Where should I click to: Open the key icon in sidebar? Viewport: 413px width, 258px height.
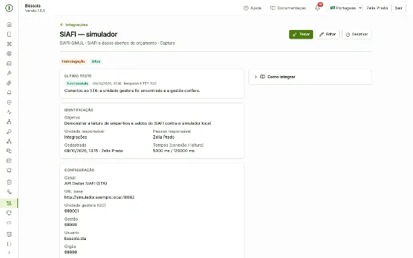(9, 131)
